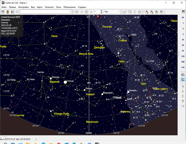Set field of view to 180 degrees
The image size is (186, 144).
pyautogui.click(x=183, y=62)
